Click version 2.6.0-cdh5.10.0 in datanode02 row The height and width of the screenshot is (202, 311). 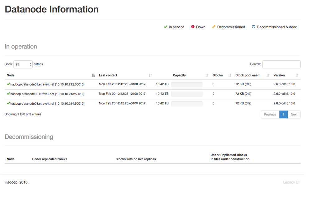[x=284, y=94]
